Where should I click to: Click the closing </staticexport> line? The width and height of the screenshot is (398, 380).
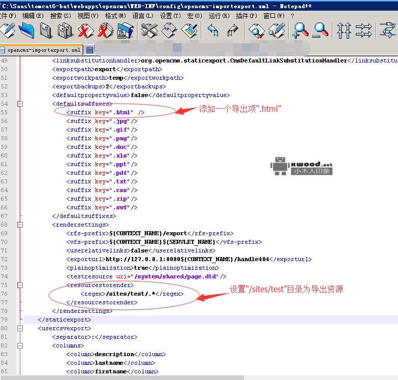pyautogui.click(x=65, y=320)
